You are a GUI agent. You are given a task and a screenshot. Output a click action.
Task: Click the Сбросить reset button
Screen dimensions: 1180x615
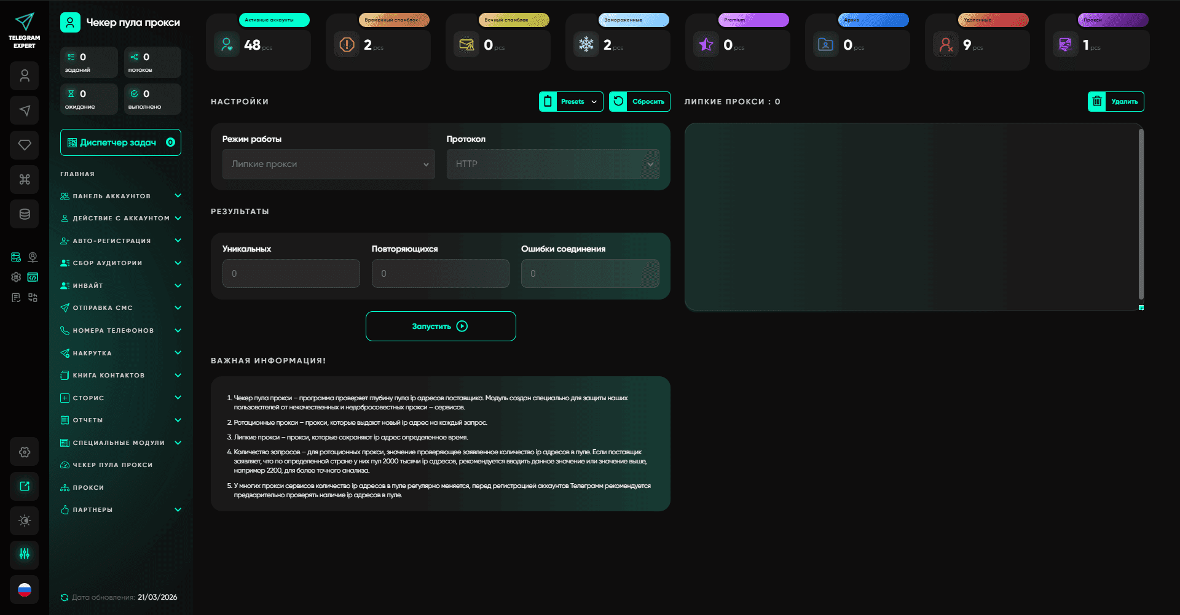tap(640, 102)
